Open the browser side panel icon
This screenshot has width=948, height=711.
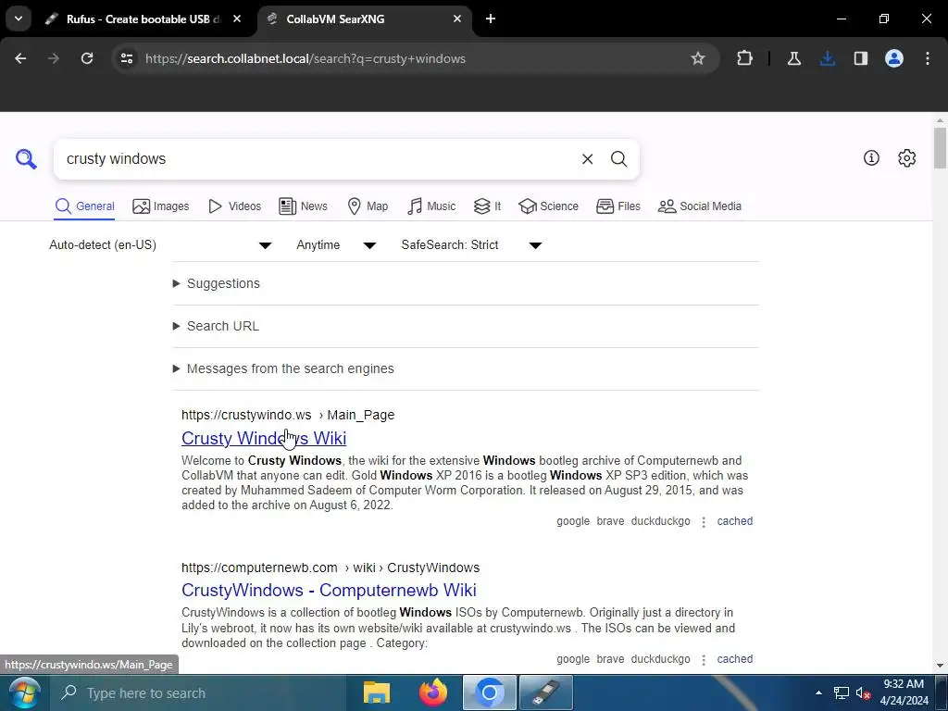pos(860,58)
